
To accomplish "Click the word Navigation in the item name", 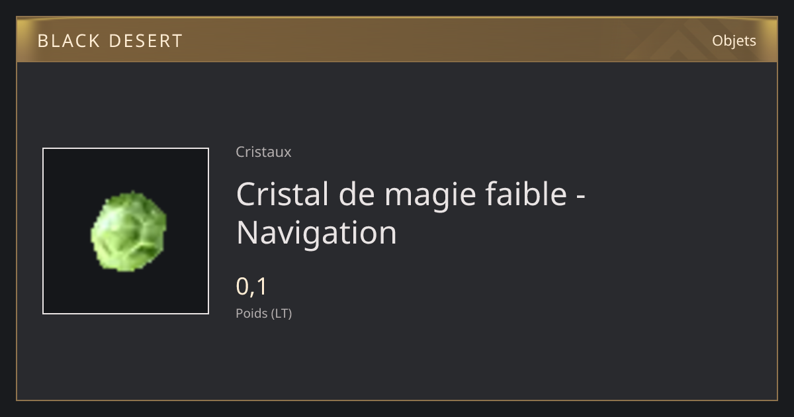I will pyautogui.click(x=316, y=233).
